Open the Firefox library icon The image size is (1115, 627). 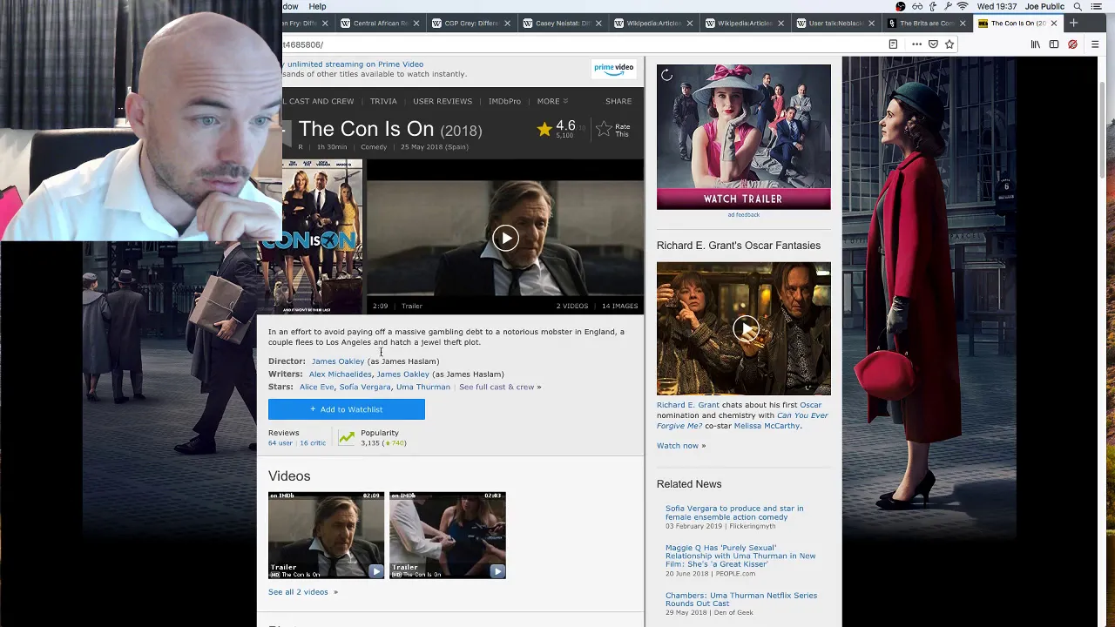tap(1036, 44)
